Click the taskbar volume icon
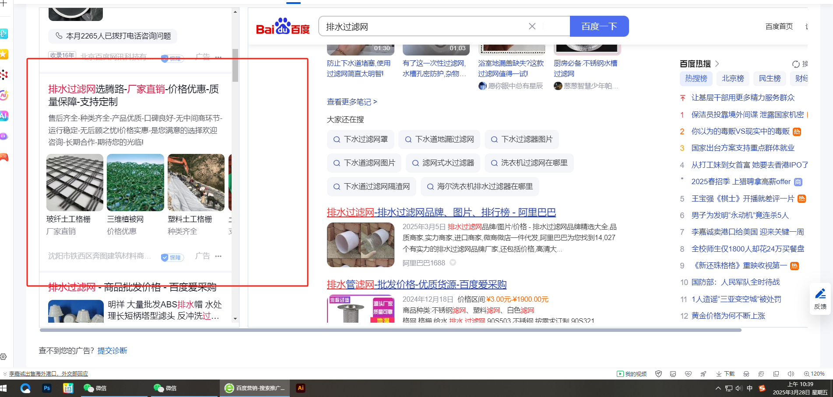Image resolution: width=833 pixels, height=397 pixels. click(x=739, y=388)
